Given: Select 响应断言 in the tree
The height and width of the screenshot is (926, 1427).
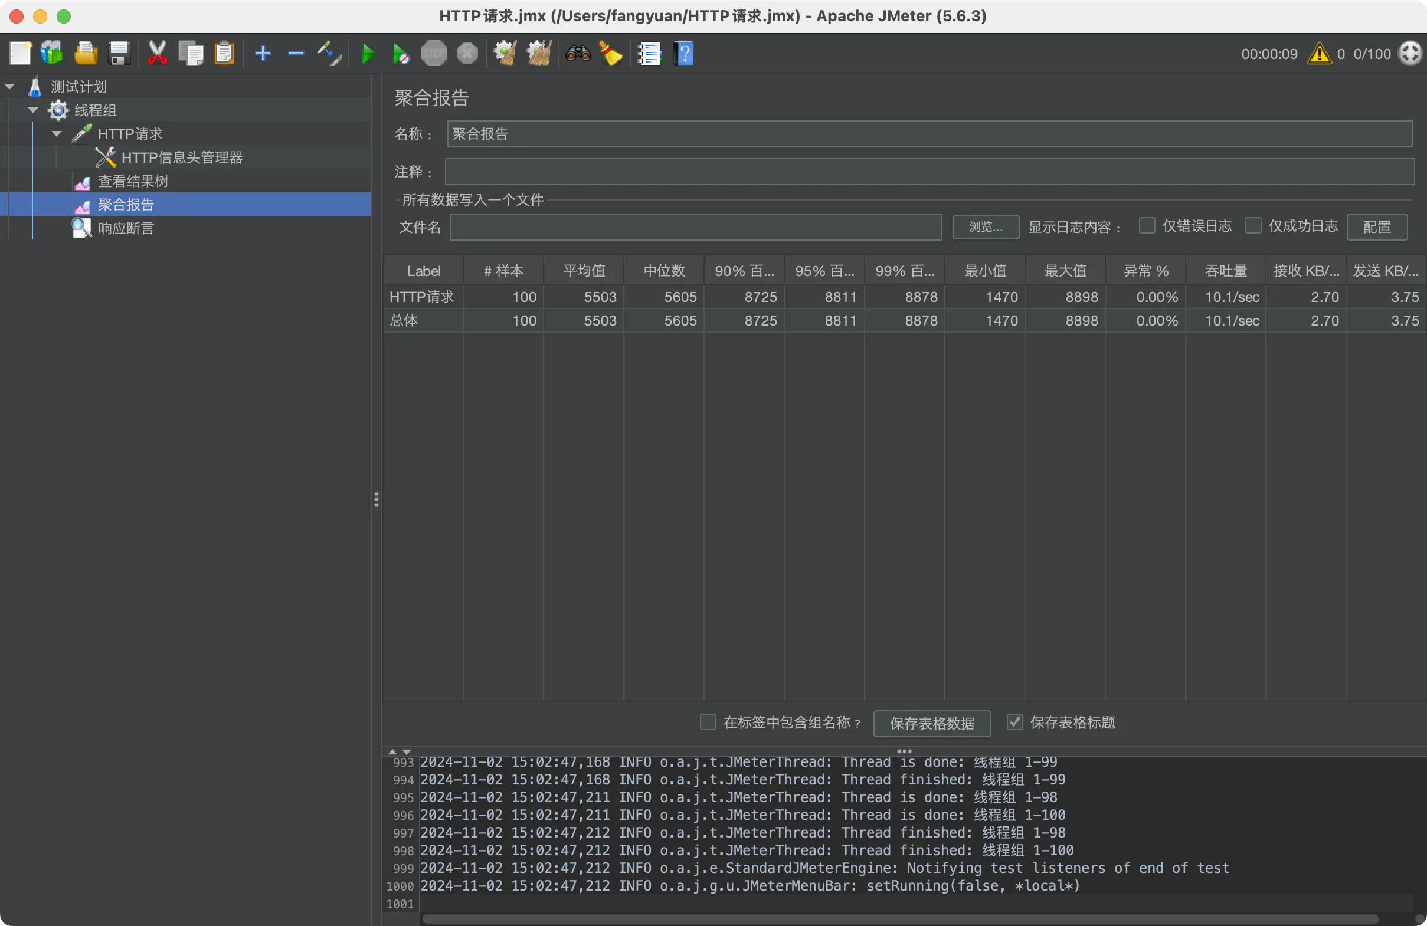Looking at the screenshot, I should [126, 228].
